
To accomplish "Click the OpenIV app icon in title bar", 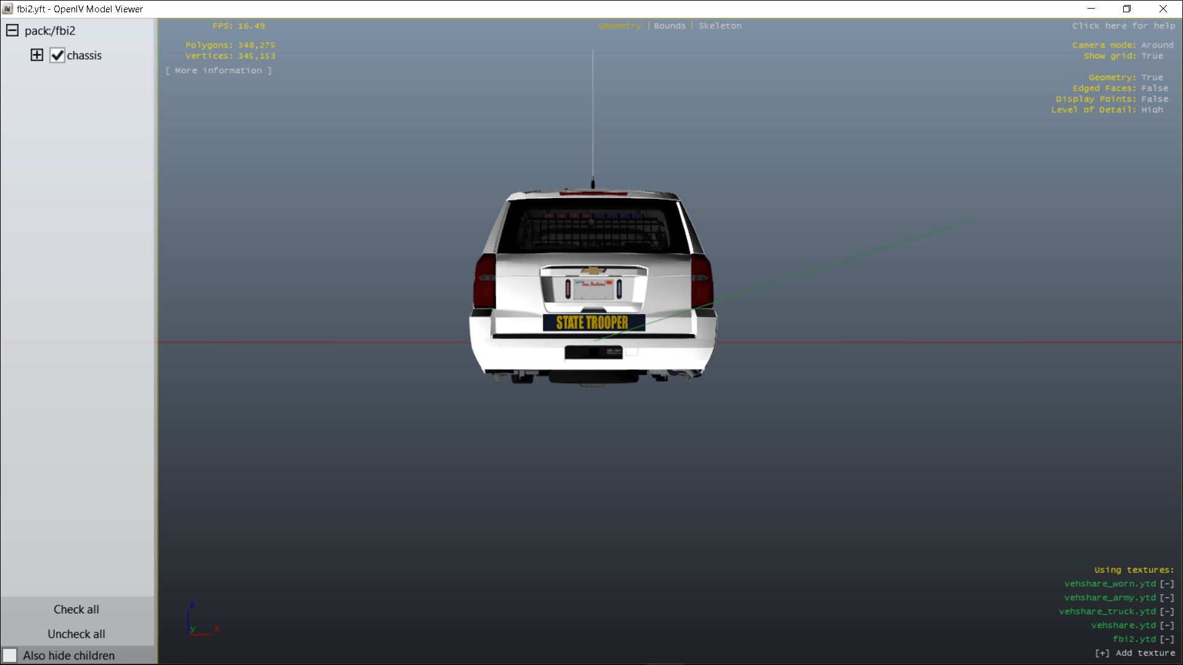I will [7, 9].
